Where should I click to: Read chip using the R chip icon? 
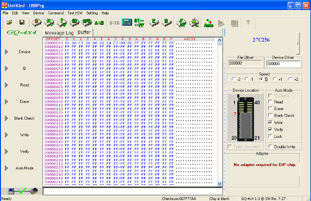[49, 22]
